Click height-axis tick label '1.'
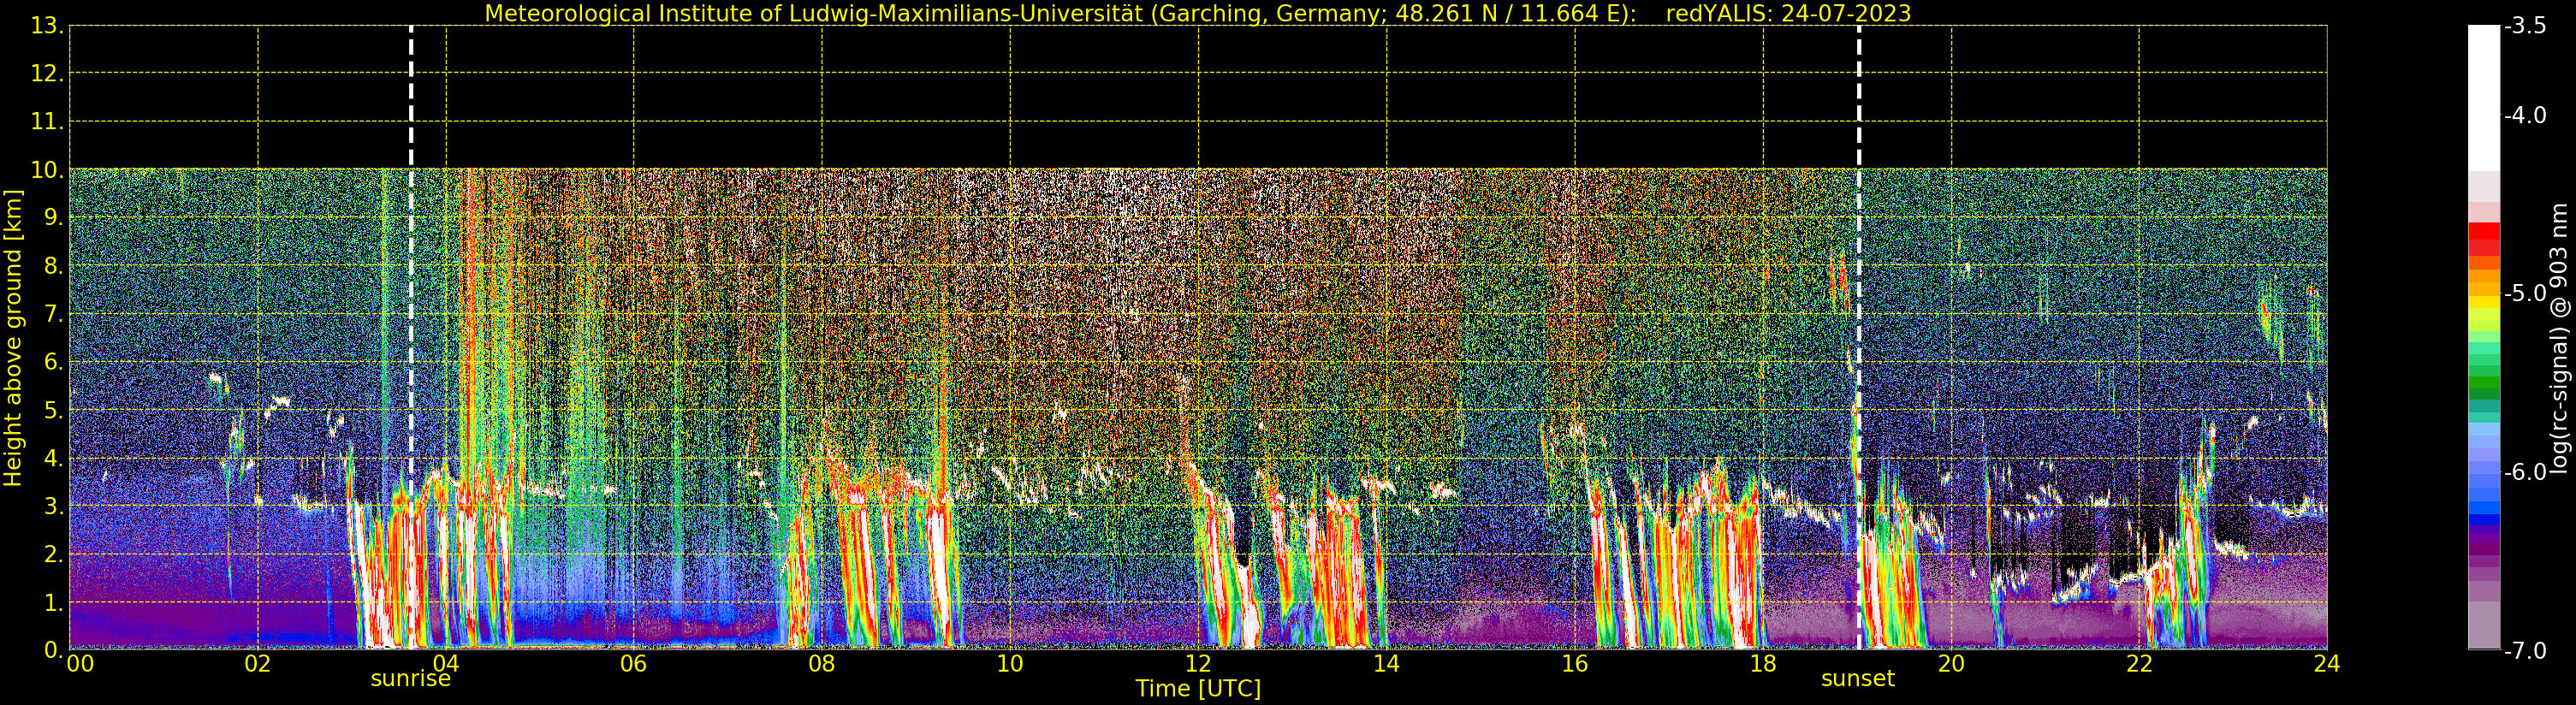 [x=54, y=602]
